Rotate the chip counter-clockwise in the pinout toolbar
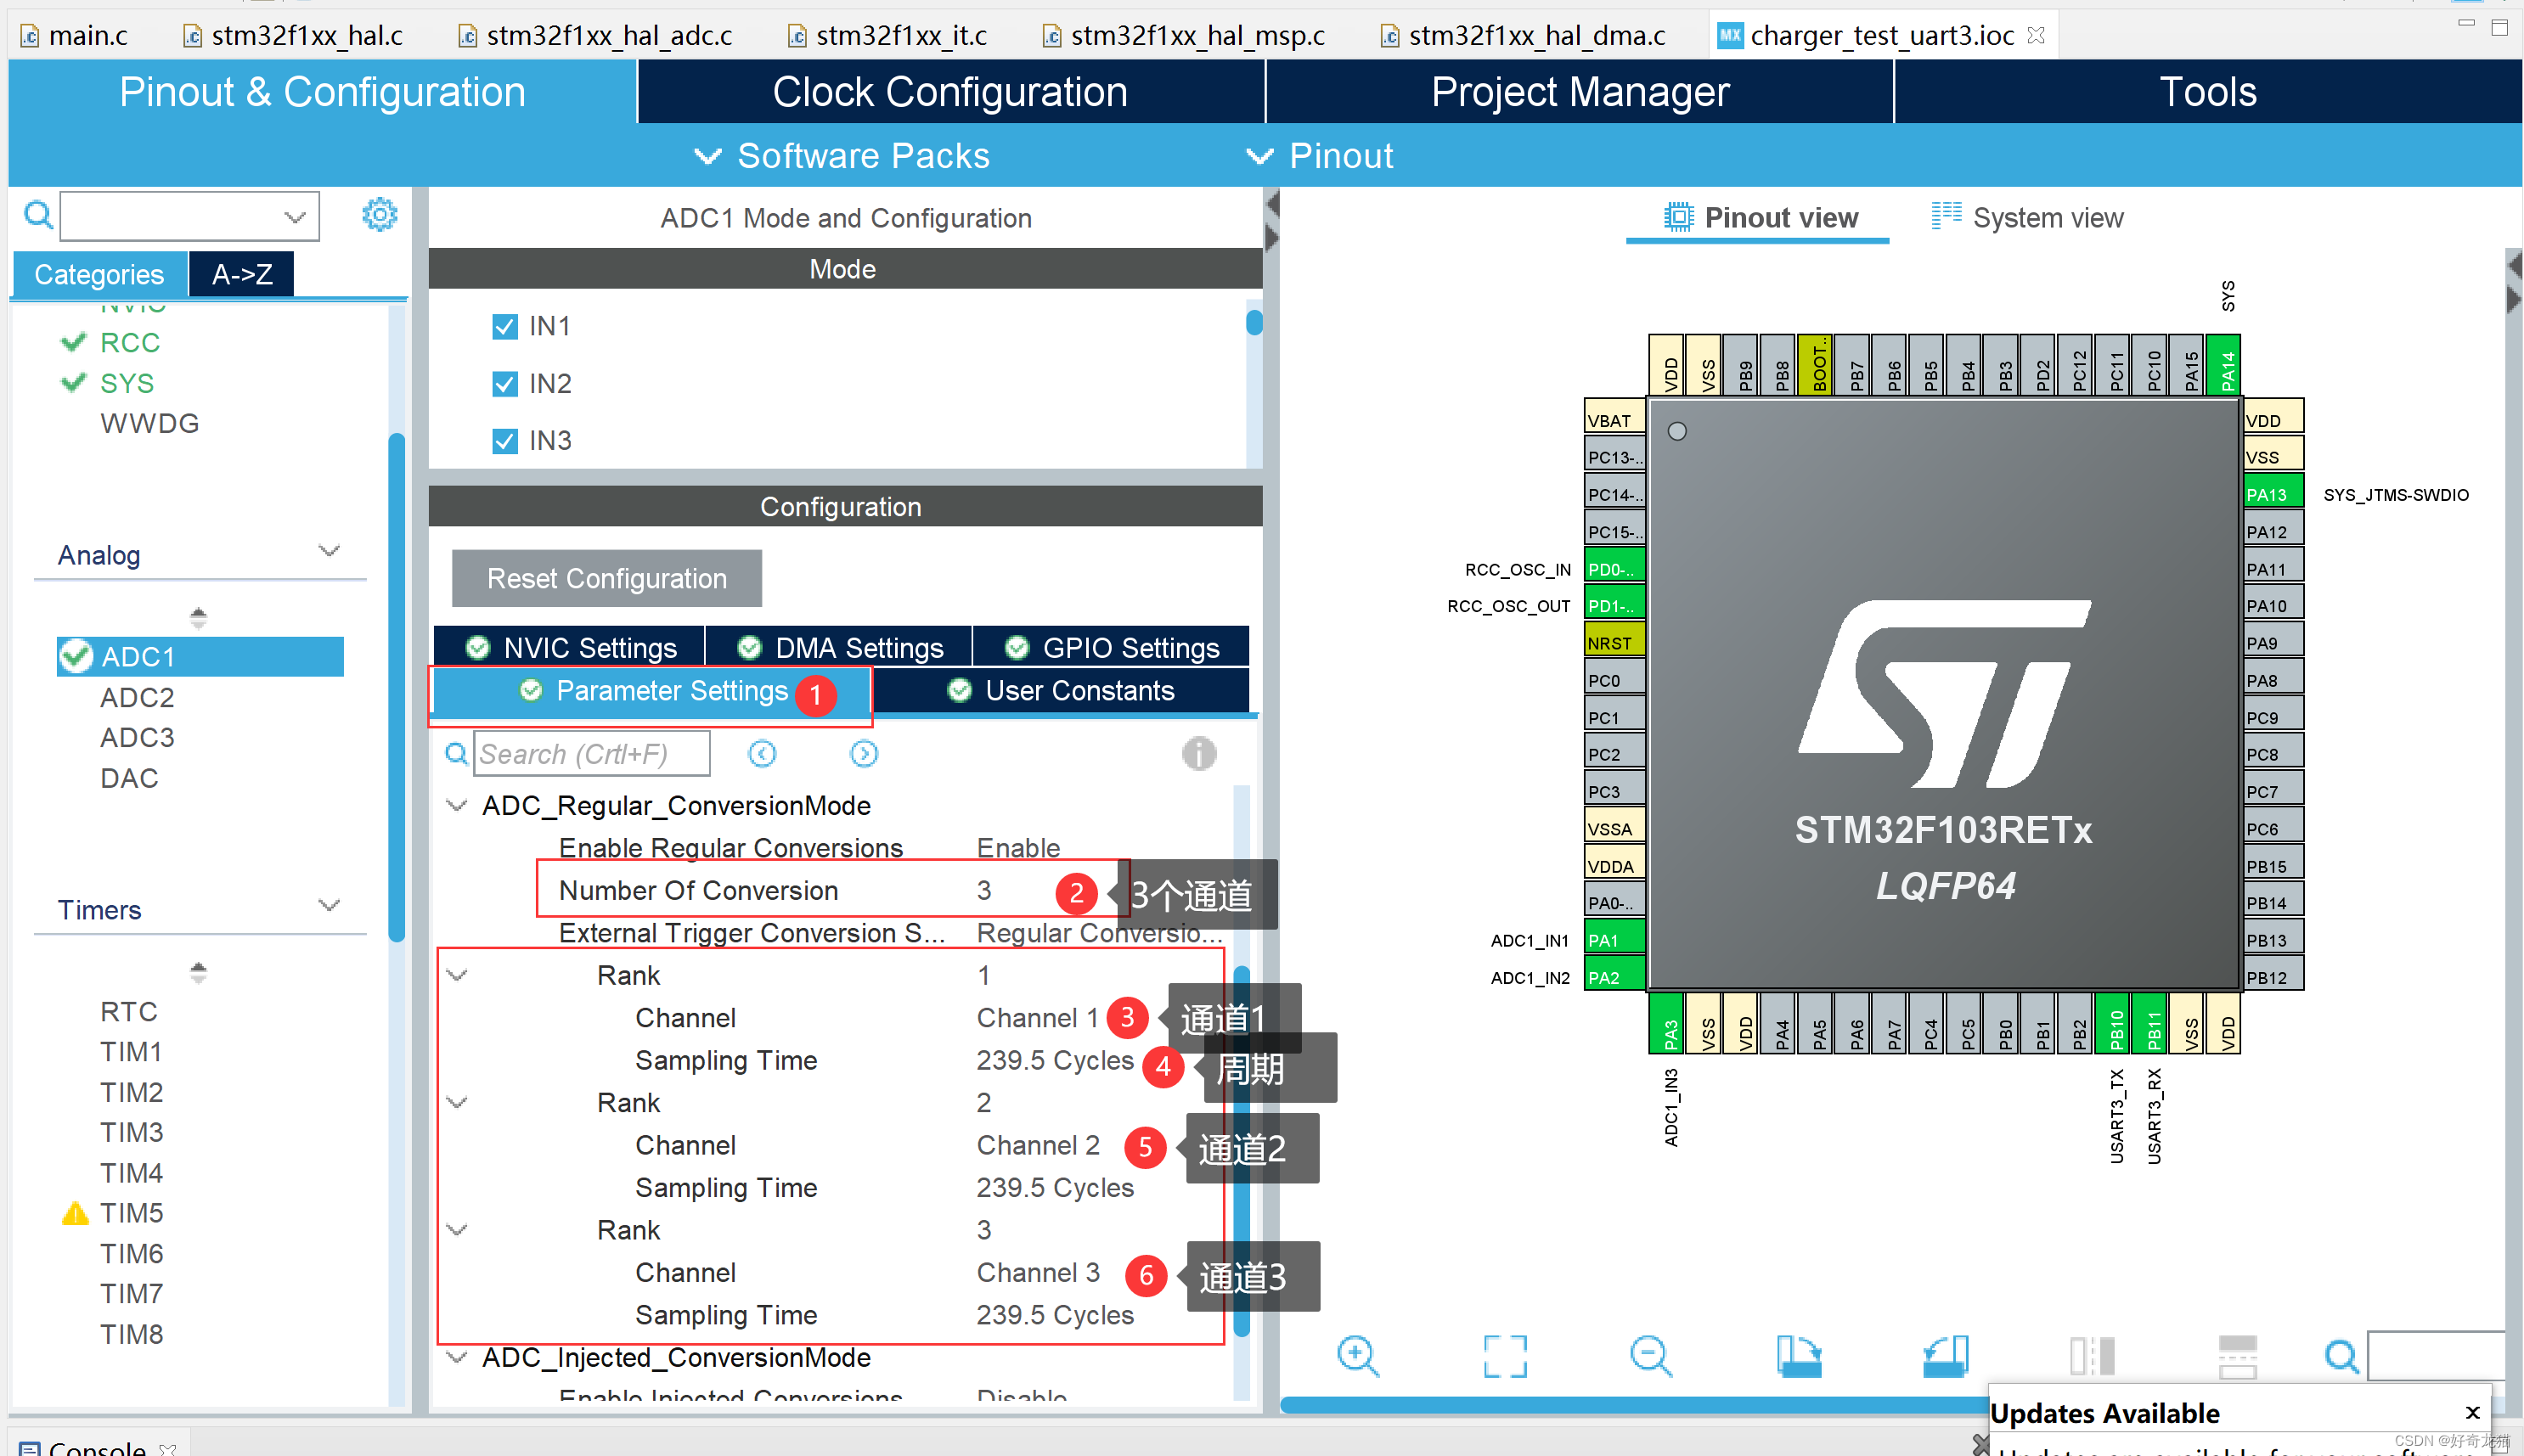Viewport: 2524px width, 1456px height. tap(1945, 1357)
